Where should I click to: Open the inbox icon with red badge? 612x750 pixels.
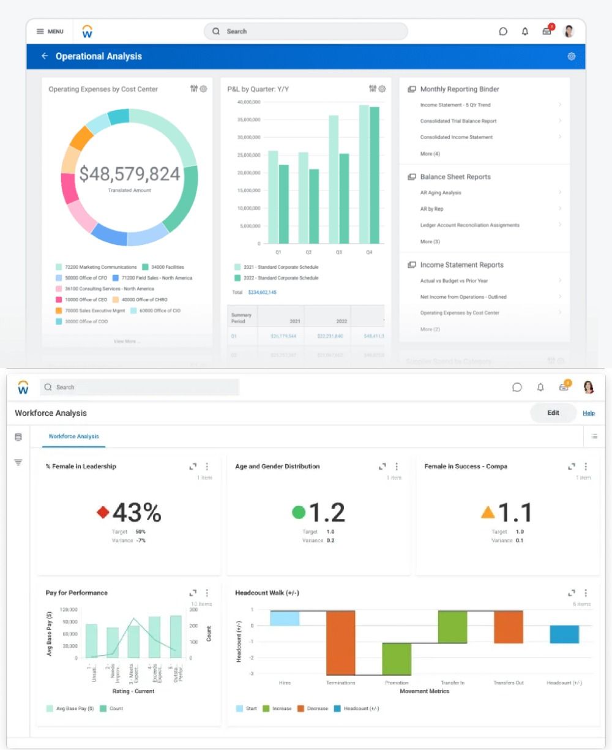point(547,31)
